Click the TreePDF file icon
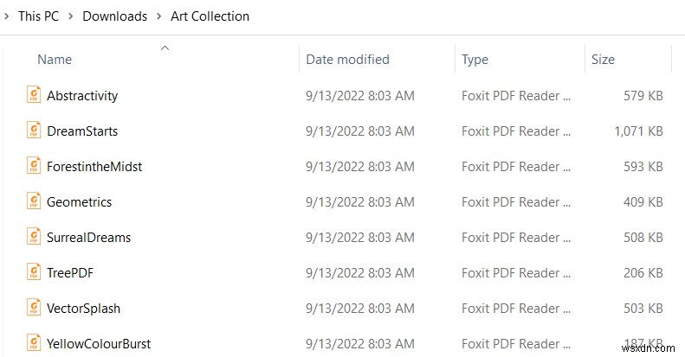Image resolution: width=685 pixels, height=357 pixels. coord(34,272)
